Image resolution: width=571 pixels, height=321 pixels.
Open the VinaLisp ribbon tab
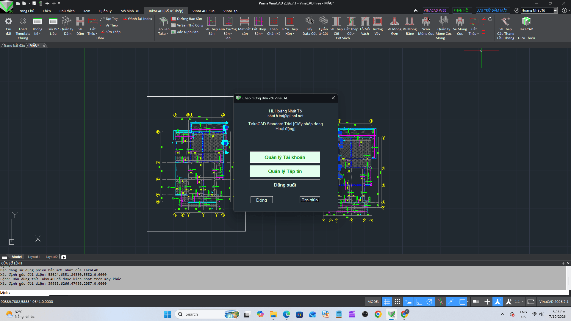pos(230,11)
